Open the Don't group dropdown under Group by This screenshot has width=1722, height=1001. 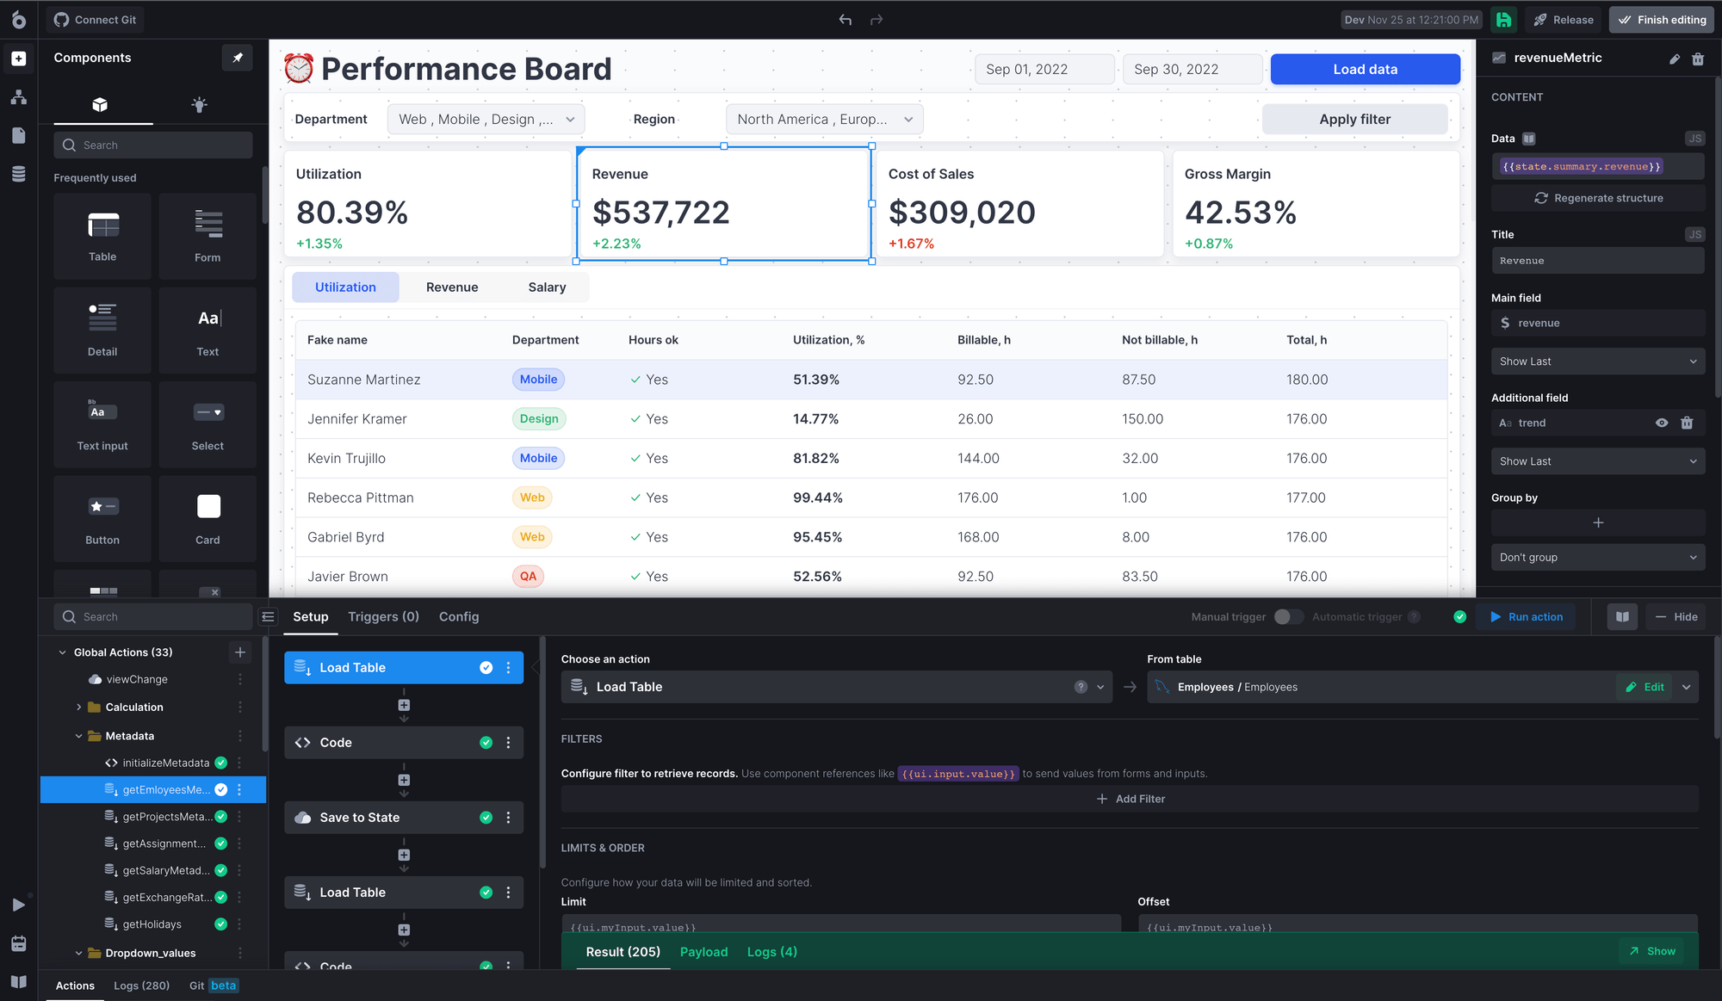1598,557
